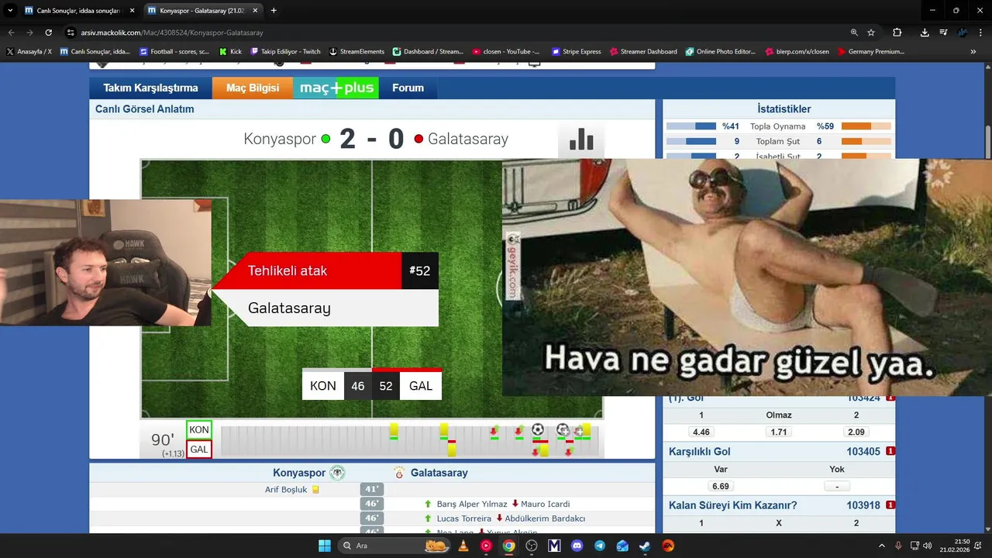This screenshot has height=558, width=992.
Task: Click the Lucas Torreira player name
Action: point(464,518)
